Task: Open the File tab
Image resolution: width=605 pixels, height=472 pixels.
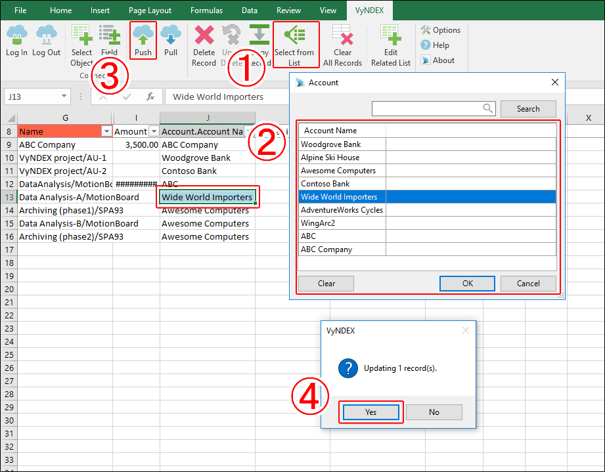Action: [x=20, y=11]
